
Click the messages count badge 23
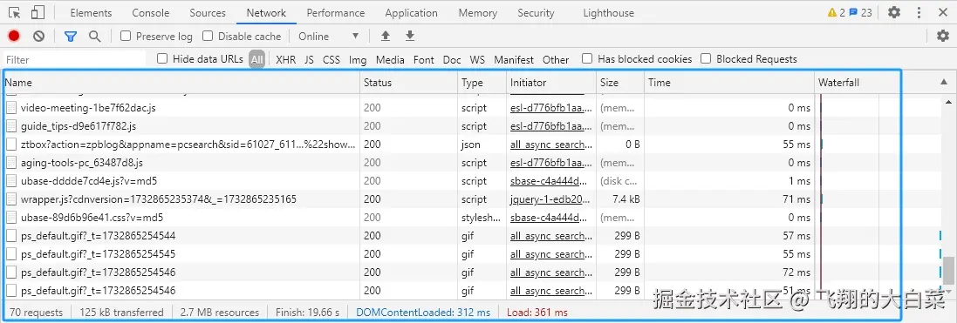861,12
